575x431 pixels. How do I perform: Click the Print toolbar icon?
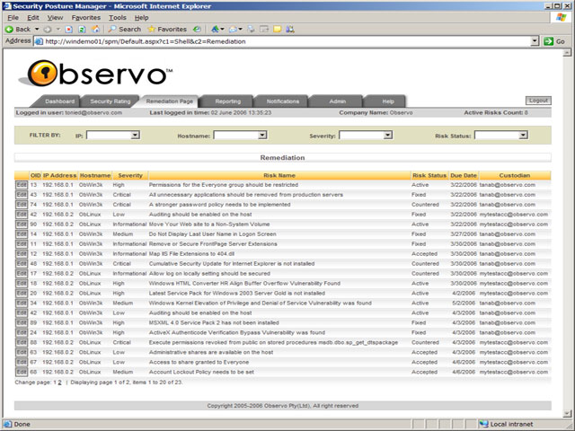(x=252, y=30)
